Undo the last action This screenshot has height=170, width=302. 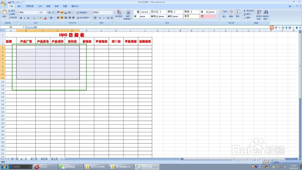pos(12,2)
